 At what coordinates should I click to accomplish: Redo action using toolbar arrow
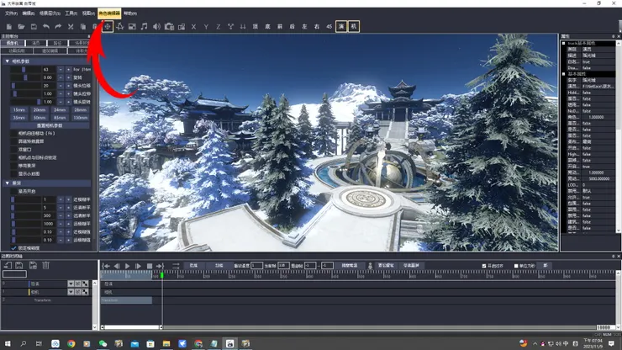(58, 27)
